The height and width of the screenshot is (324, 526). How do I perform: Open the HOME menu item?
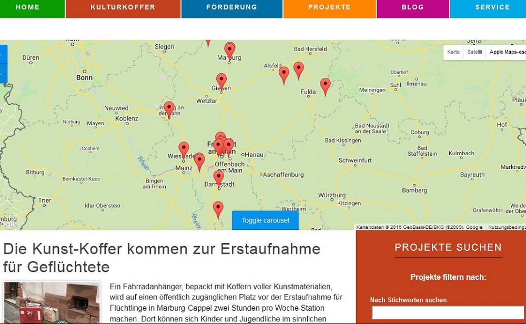click(x=32, y=8)
